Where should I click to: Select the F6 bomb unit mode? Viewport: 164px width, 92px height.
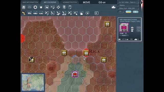[x=53, y=13]
